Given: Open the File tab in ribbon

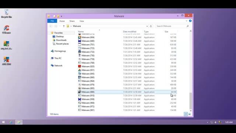Looking at the screenshot, I should tap(52, 21).
